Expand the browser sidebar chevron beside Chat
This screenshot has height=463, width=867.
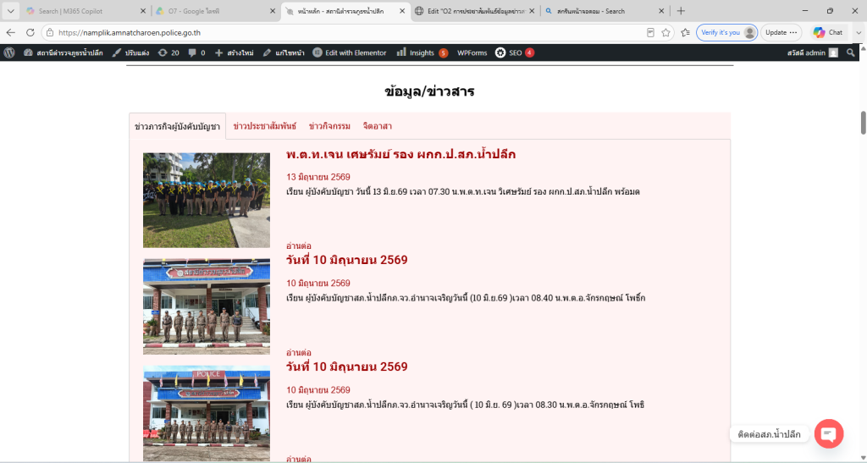859,33
